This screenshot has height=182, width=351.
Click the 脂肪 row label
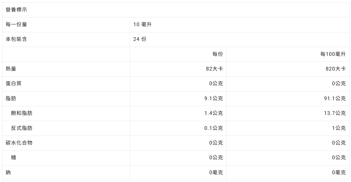click(11, 99)
